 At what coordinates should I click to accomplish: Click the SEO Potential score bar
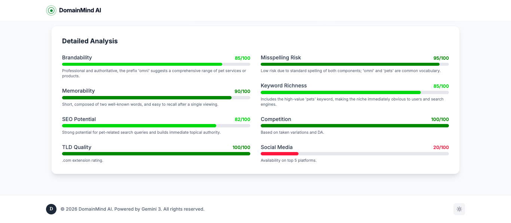pos(156,126)
